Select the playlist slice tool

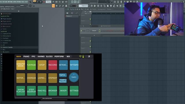coord(82,9)
